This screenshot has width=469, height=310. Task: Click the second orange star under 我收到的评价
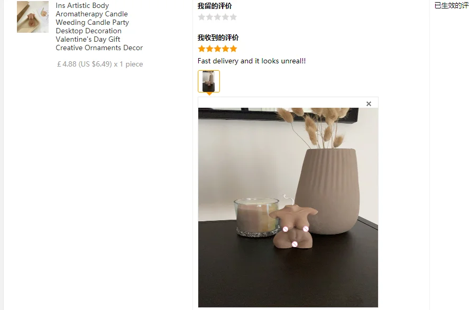pos(209,49)
